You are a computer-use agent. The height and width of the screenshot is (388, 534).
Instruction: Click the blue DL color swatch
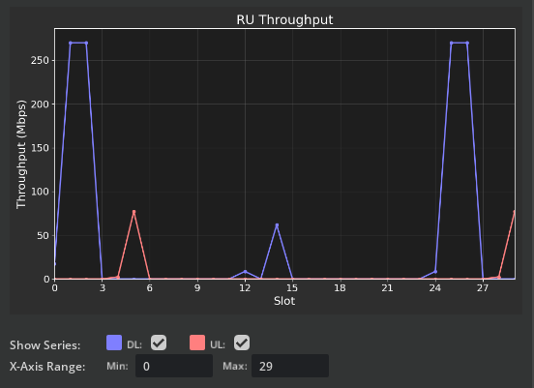pos(114,343)
